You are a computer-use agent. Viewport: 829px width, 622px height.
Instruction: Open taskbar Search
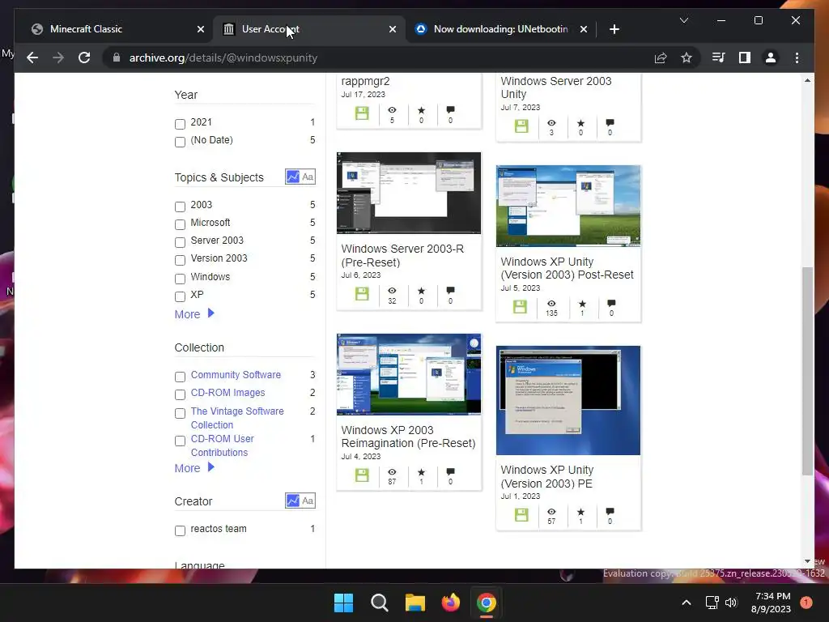[379, 603]
